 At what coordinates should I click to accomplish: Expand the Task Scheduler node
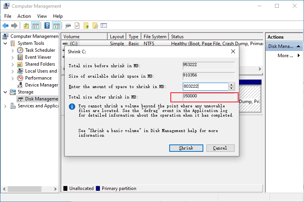pos(13,51)
